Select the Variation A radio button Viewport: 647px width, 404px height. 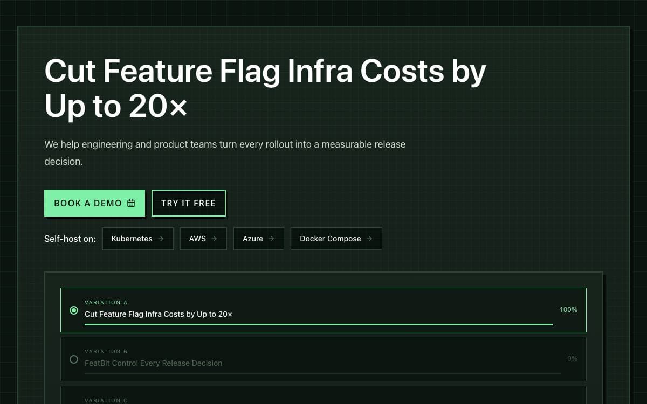(x=74, y=310)
